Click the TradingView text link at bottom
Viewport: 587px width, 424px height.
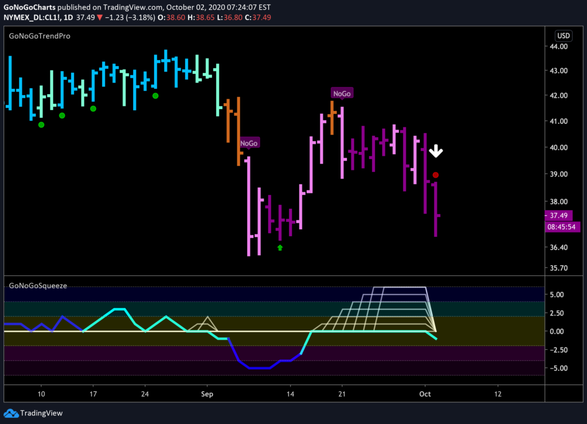pyautogui.click(x=41, y=413)
